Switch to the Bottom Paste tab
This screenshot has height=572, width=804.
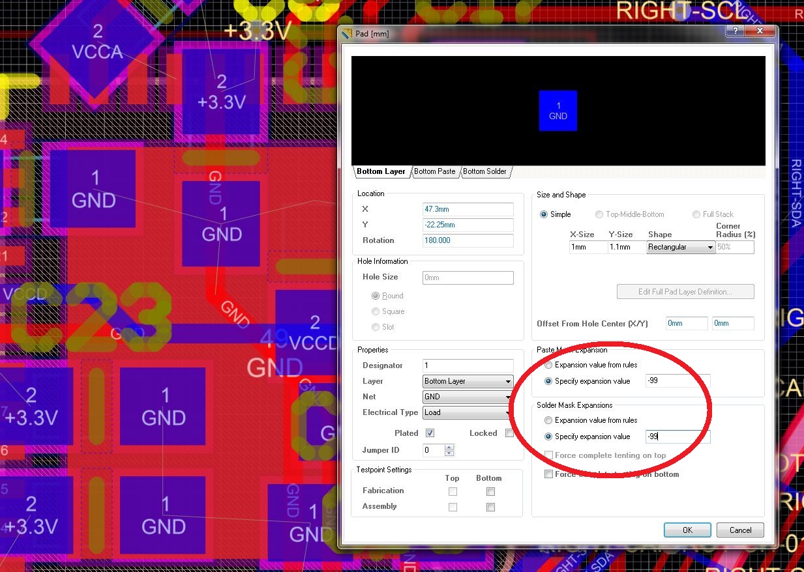click(x=435, y=171)
